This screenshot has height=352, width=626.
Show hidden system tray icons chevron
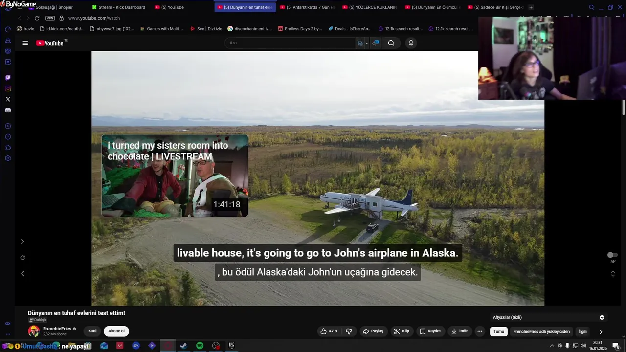pyautogui.click(x=552, y=346)
